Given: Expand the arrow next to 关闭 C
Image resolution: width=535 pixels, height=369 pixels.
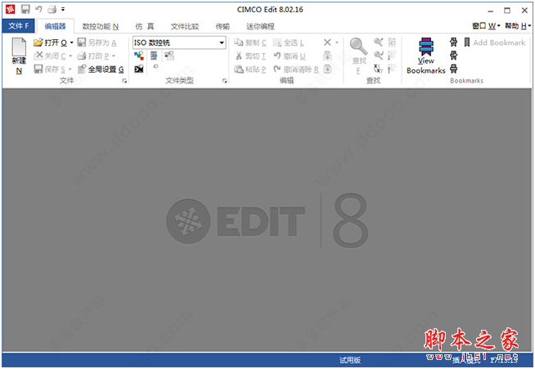Looking at the screenshot, I should 70,56.
